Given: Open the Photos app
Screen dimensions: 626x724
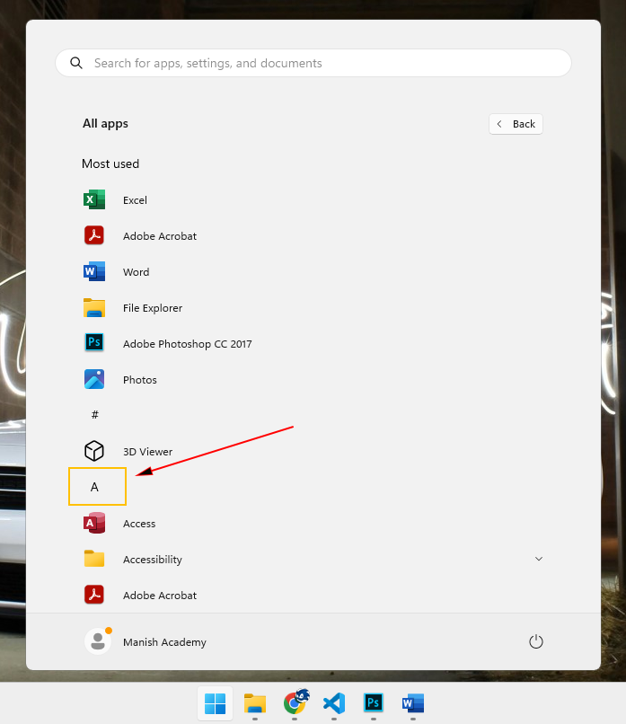Looking at the screenshot, I should (139, 380).
